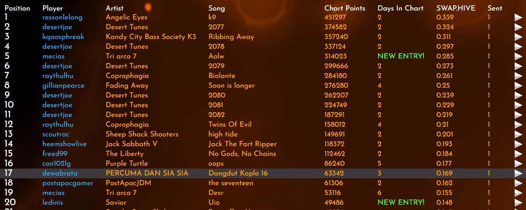The height and width of the screenshot is (210, 526).
Task: Play Dangdut Koplo 16 in highlighted row
Action: coord(518,173)
